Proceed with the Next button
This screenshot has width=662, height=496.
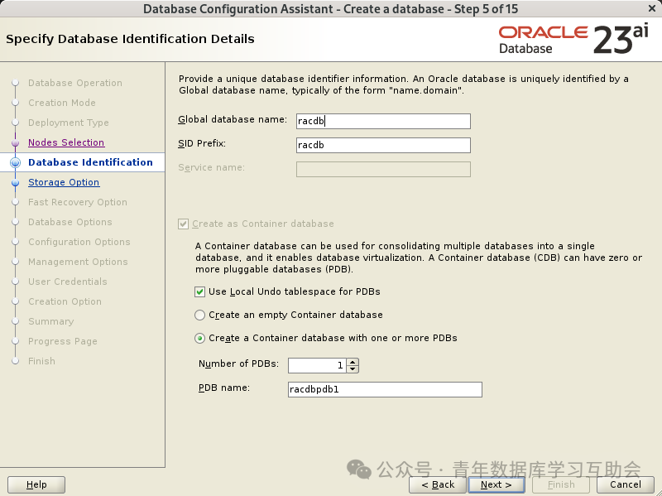pyautogui.click(x=496, y=484)
